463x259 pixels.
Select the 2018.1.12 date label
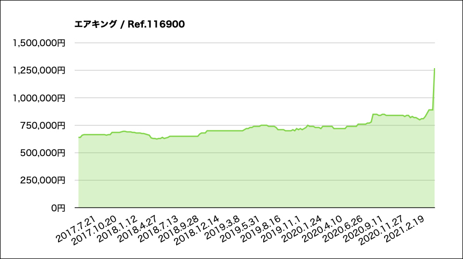pos(118,229)
